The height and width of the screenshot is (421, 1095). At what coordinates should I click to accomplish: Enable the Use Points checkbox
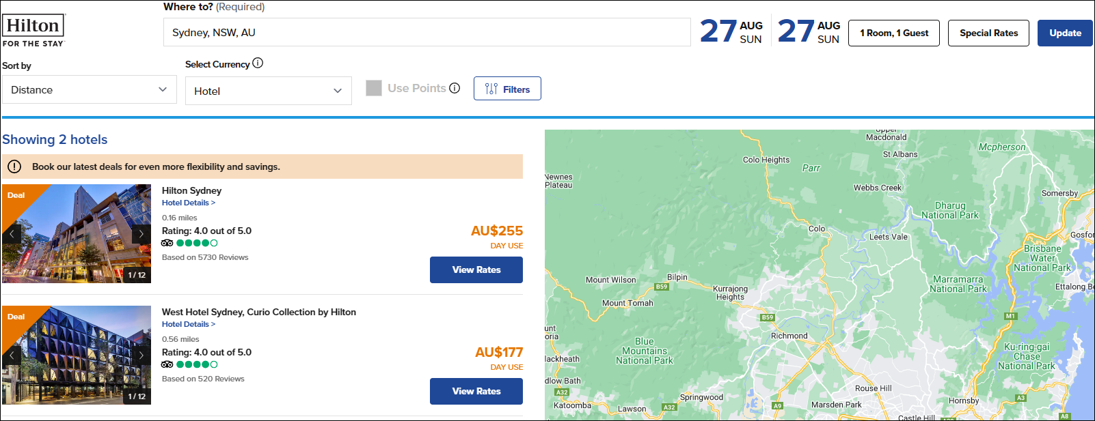coord(374,88)
